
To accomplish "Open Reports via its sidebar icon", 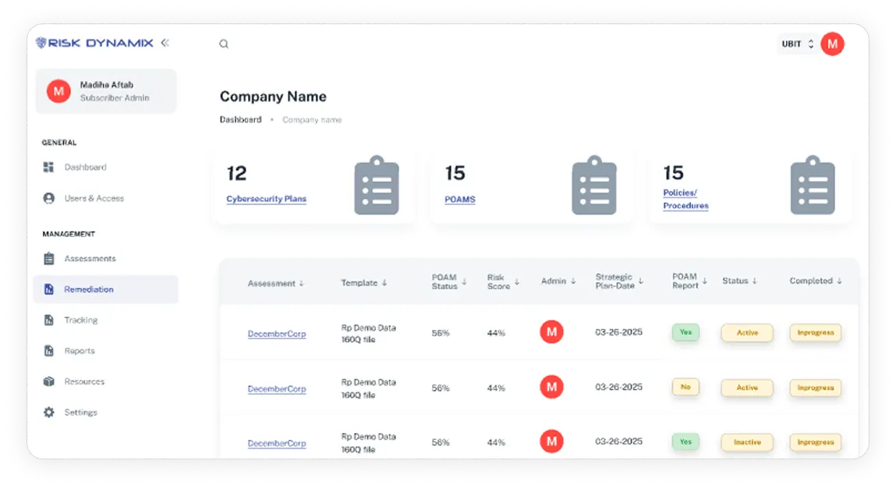I will click(48, 350).
